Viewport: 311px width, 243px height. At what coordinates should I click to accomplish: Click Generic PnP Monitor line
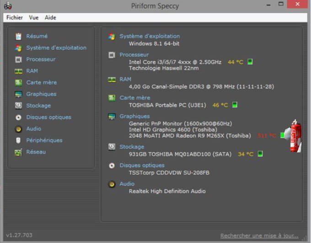click(180, 124)
